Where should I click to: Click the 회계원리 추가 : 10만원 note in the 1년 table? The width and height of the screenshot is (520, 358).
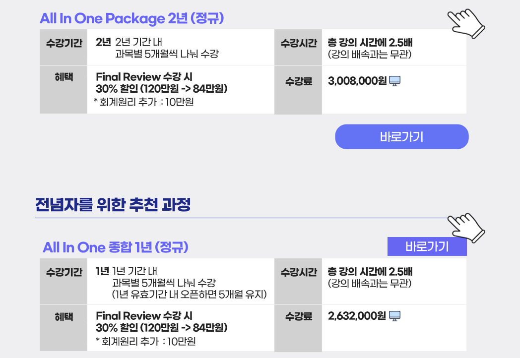tap(145, 341)
